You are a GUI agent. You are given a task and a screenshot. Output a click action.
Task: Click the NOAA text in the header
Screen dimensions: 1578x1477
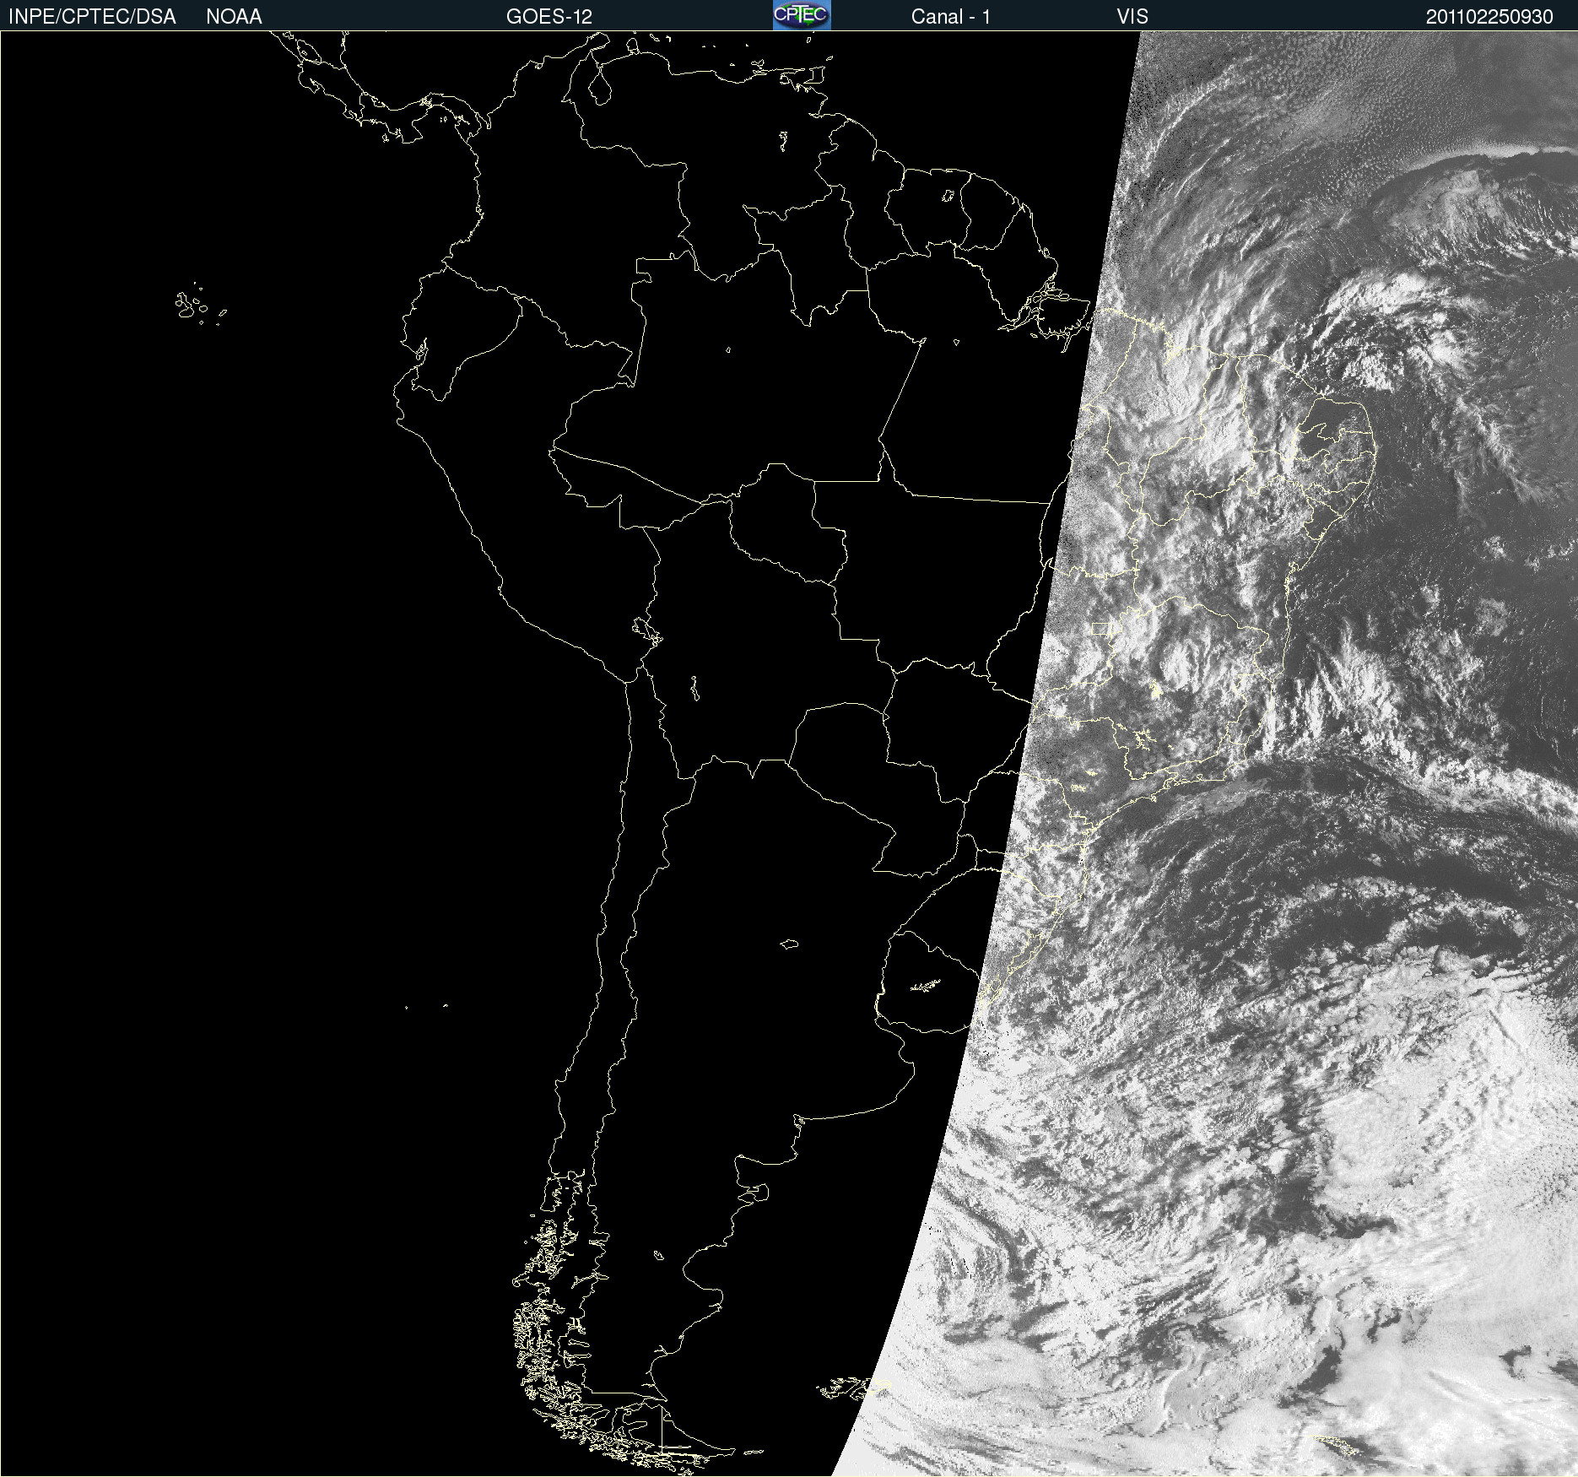click(234, 17)
